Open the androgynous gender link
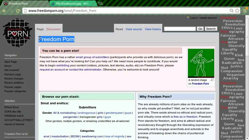Viewport: 249px width, 140px height. (x=87, y=113)
